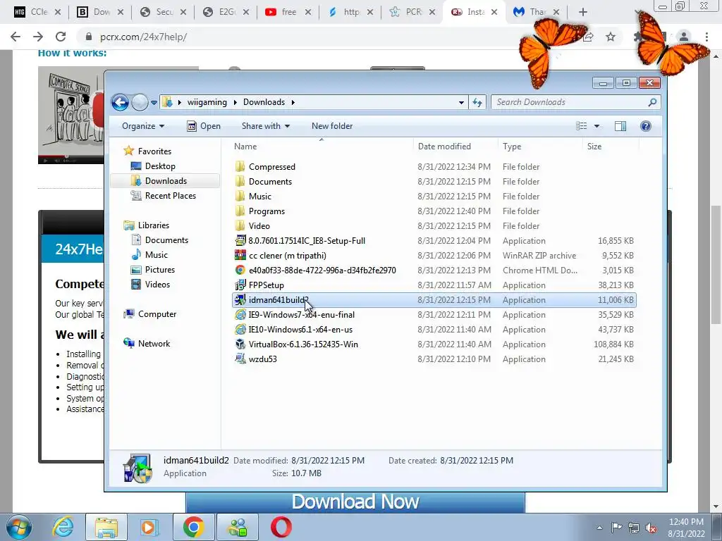722x541 pixels.
Task: Select the cc clener WinRAR archive icon
Action: coord(240,255)
